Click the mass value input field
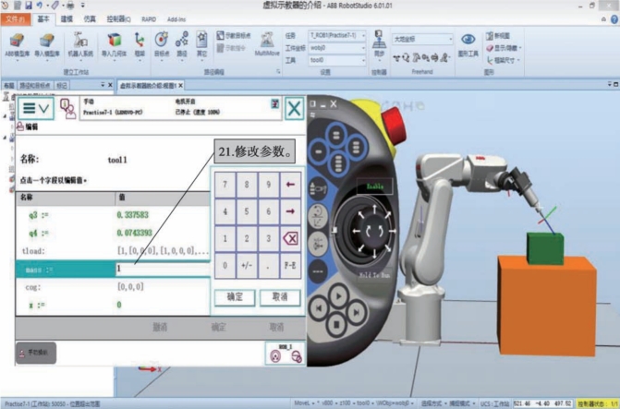Image resolution: width=620 pixels, height=409 pixels. [x=163, y=269]
